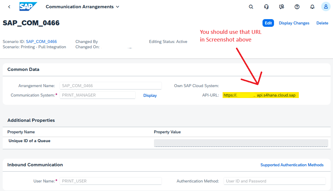Viewport: 333px width, 191px height.
Task: Select the highlighted API-URL text
Action: [260, 95]
